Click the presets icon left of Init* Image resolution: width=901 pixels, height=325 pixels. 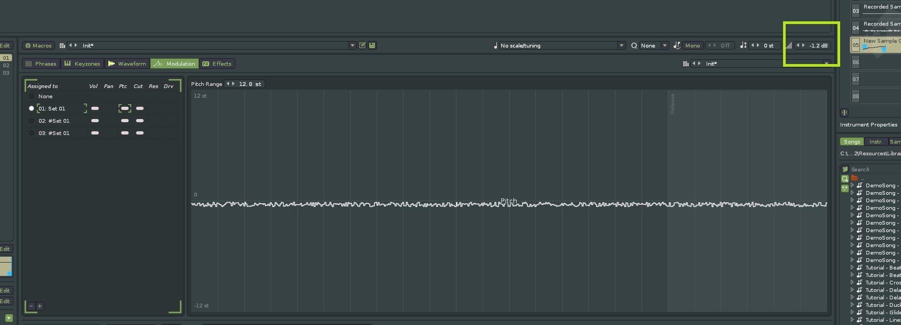click(x=62, y=45)
